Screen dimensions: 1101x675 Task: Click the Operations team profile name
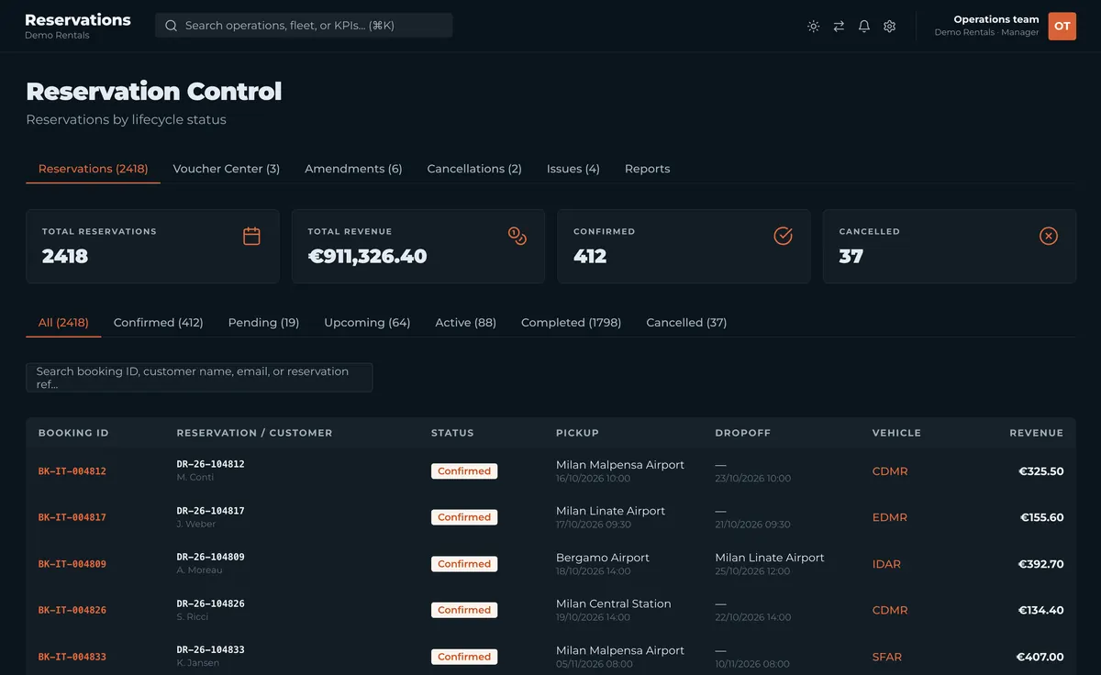click(995, 19)
